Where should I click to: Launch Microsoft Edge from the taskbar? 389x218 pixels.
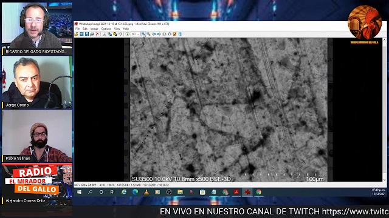[135, 192]
